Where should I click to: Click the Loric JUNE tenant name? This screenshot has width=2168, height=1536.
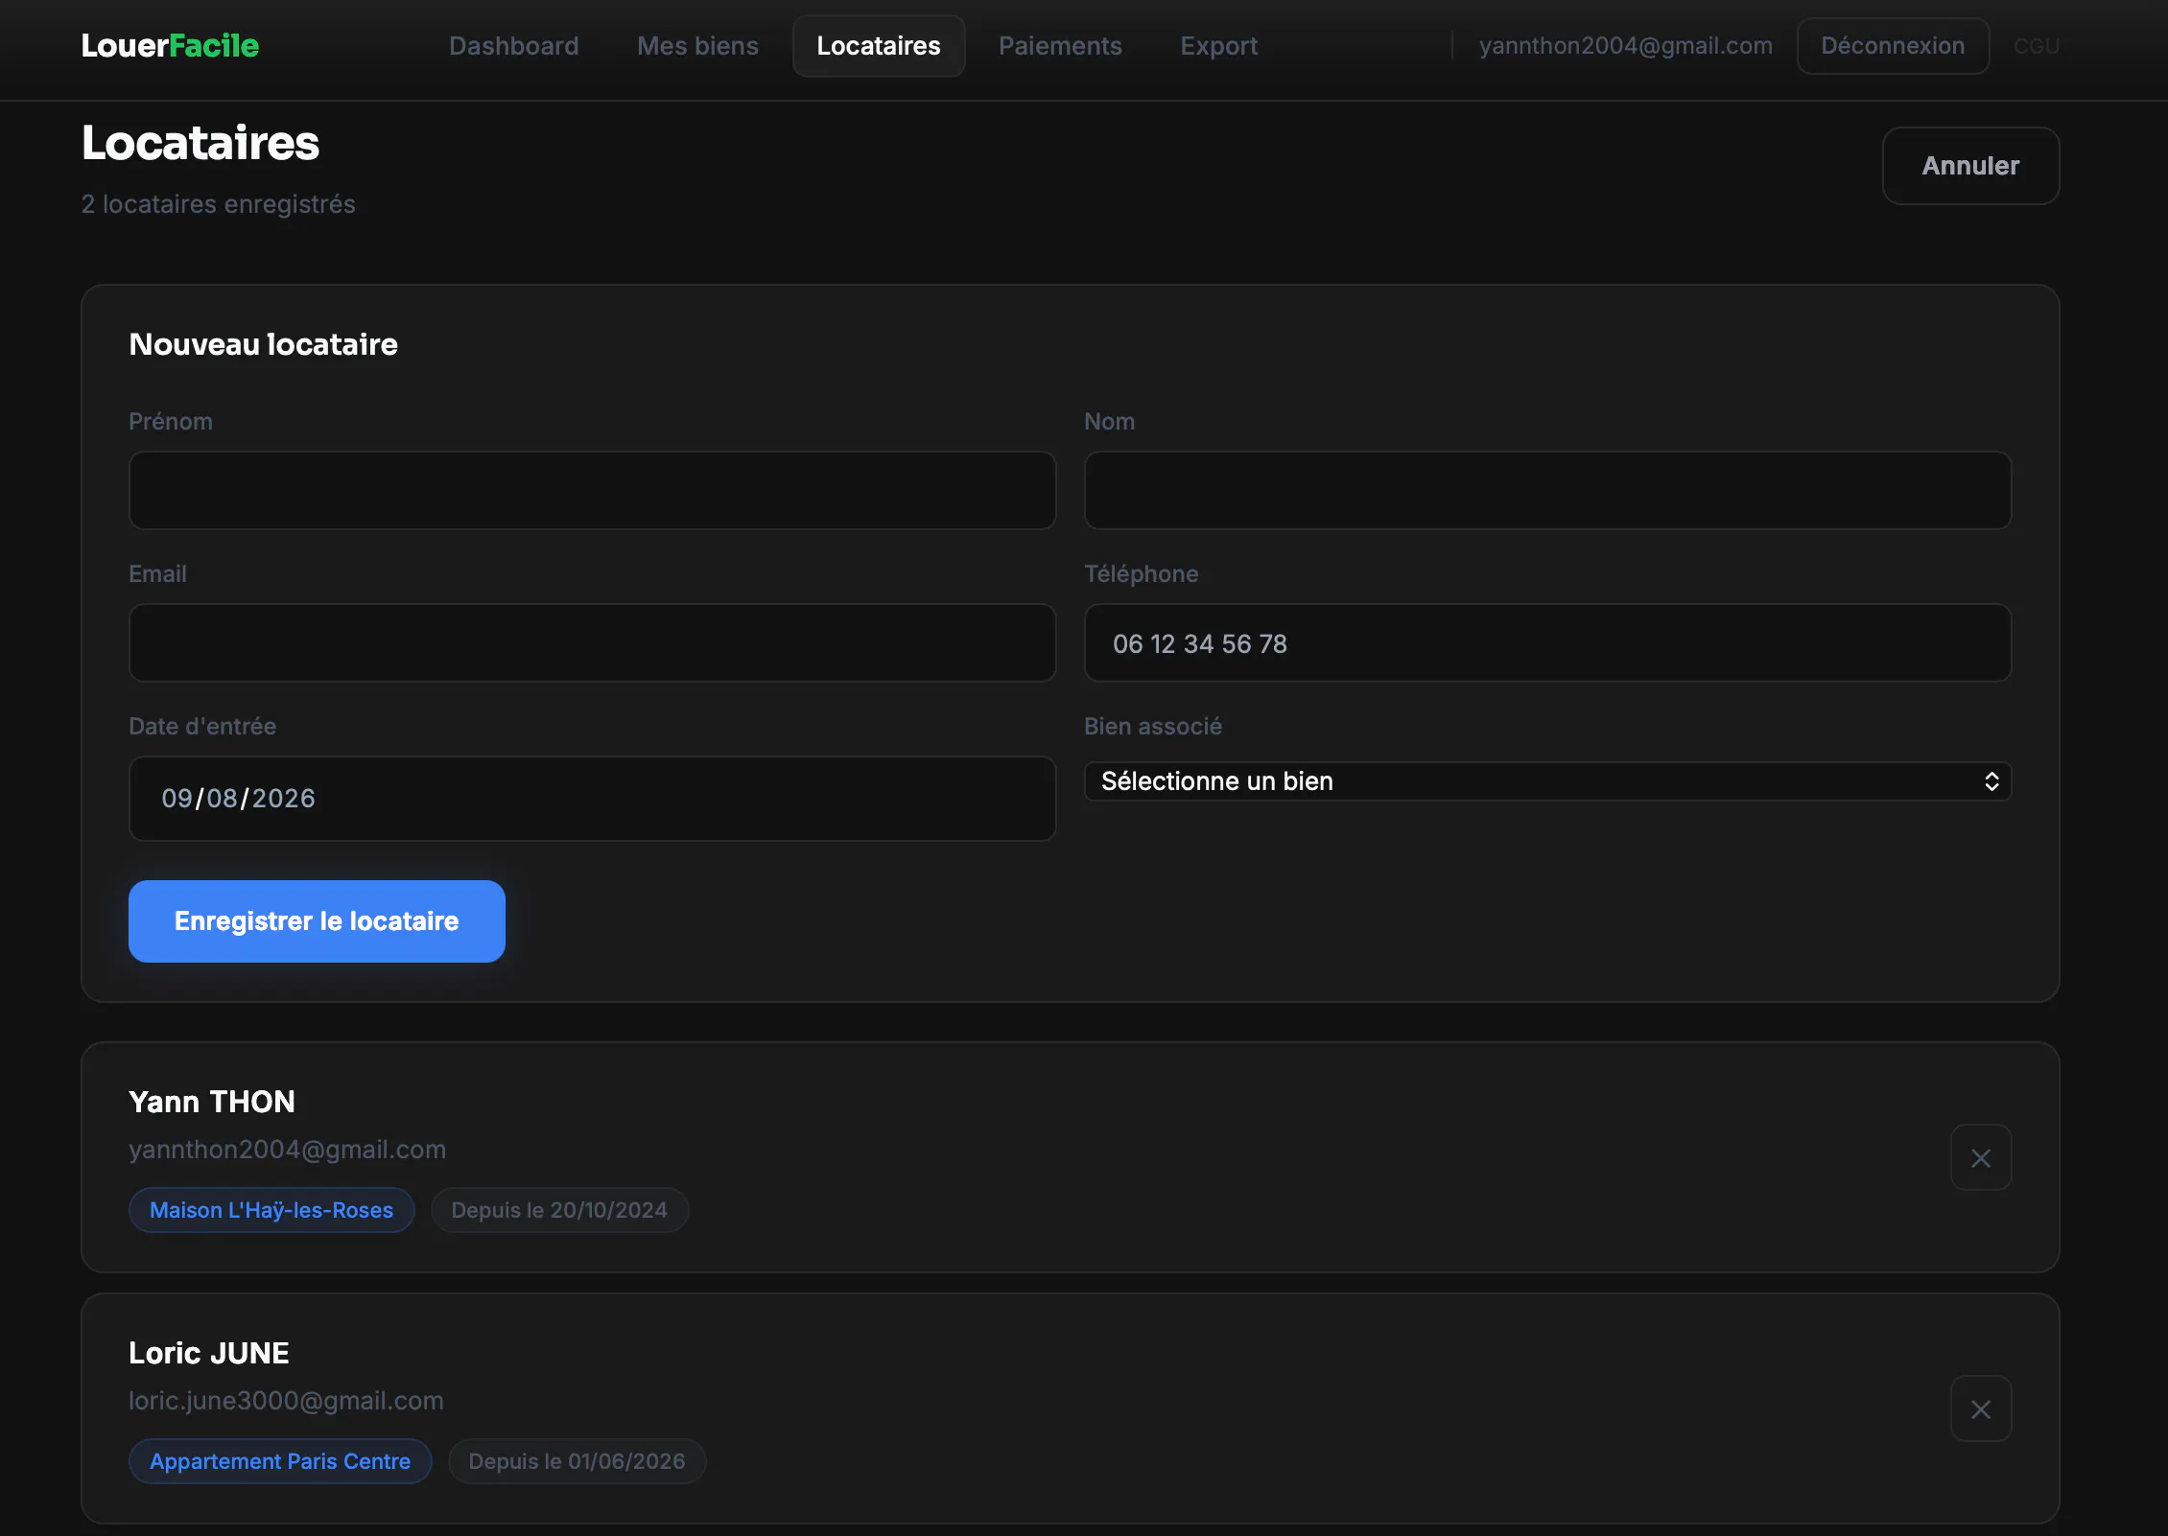[x=209, y=1353]
